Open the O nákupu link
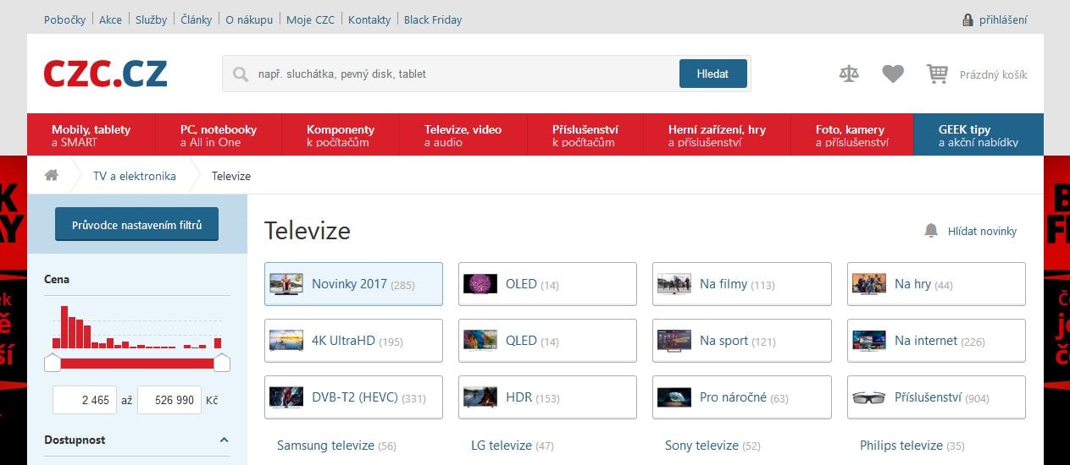 (249, 19)
